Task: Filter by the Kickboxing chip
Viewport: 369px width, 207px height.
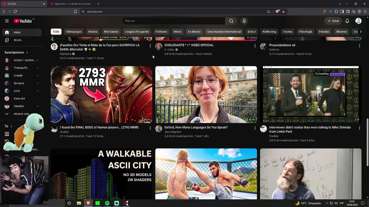Action: click(x=269, y=32)
